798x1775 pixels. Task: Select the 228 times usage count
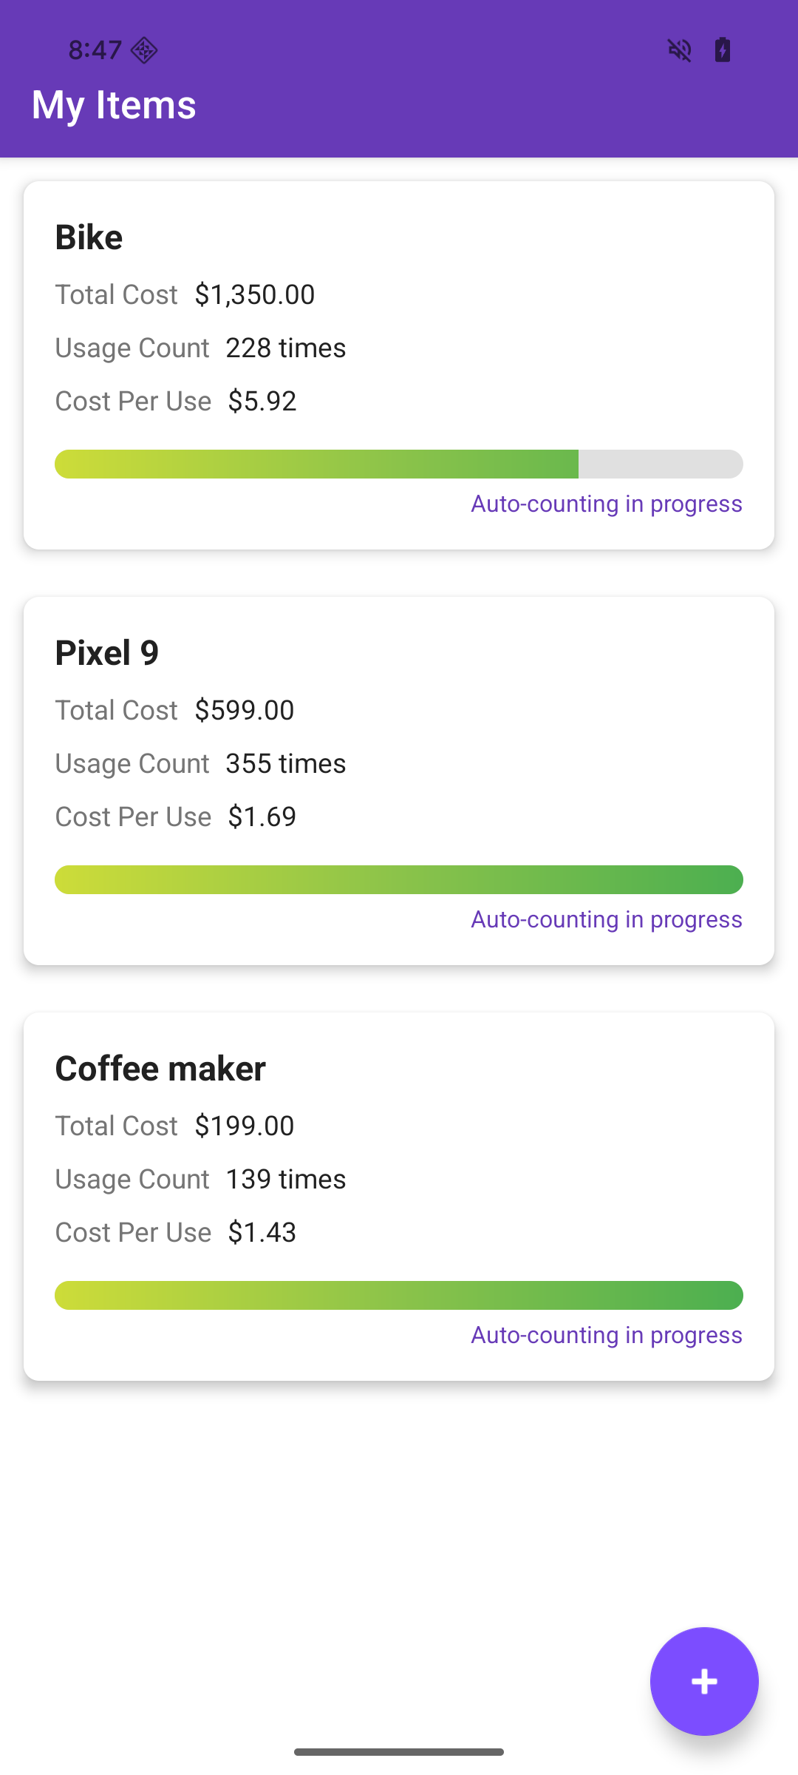coord(286,348)
